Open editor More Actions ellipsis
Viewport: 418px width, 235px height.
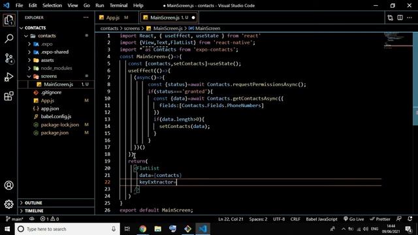[x=410, y=18]
